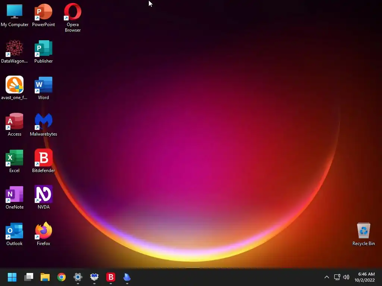Open the clock showing 6:46 AM
Screen dimensions: 382x286
[x=365, y=277]
